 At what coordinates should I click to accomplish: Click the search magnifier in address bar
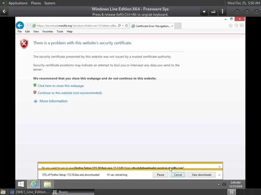pyautogui.click(x=119, y=26)
